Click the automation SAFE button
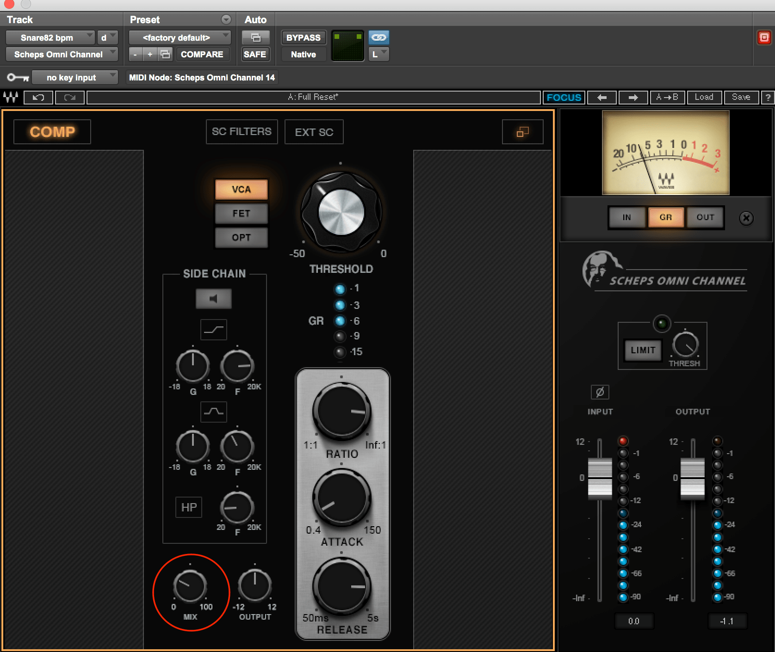Screen dimensions: 775x652 pyautogui.click(x=255, y=54)
